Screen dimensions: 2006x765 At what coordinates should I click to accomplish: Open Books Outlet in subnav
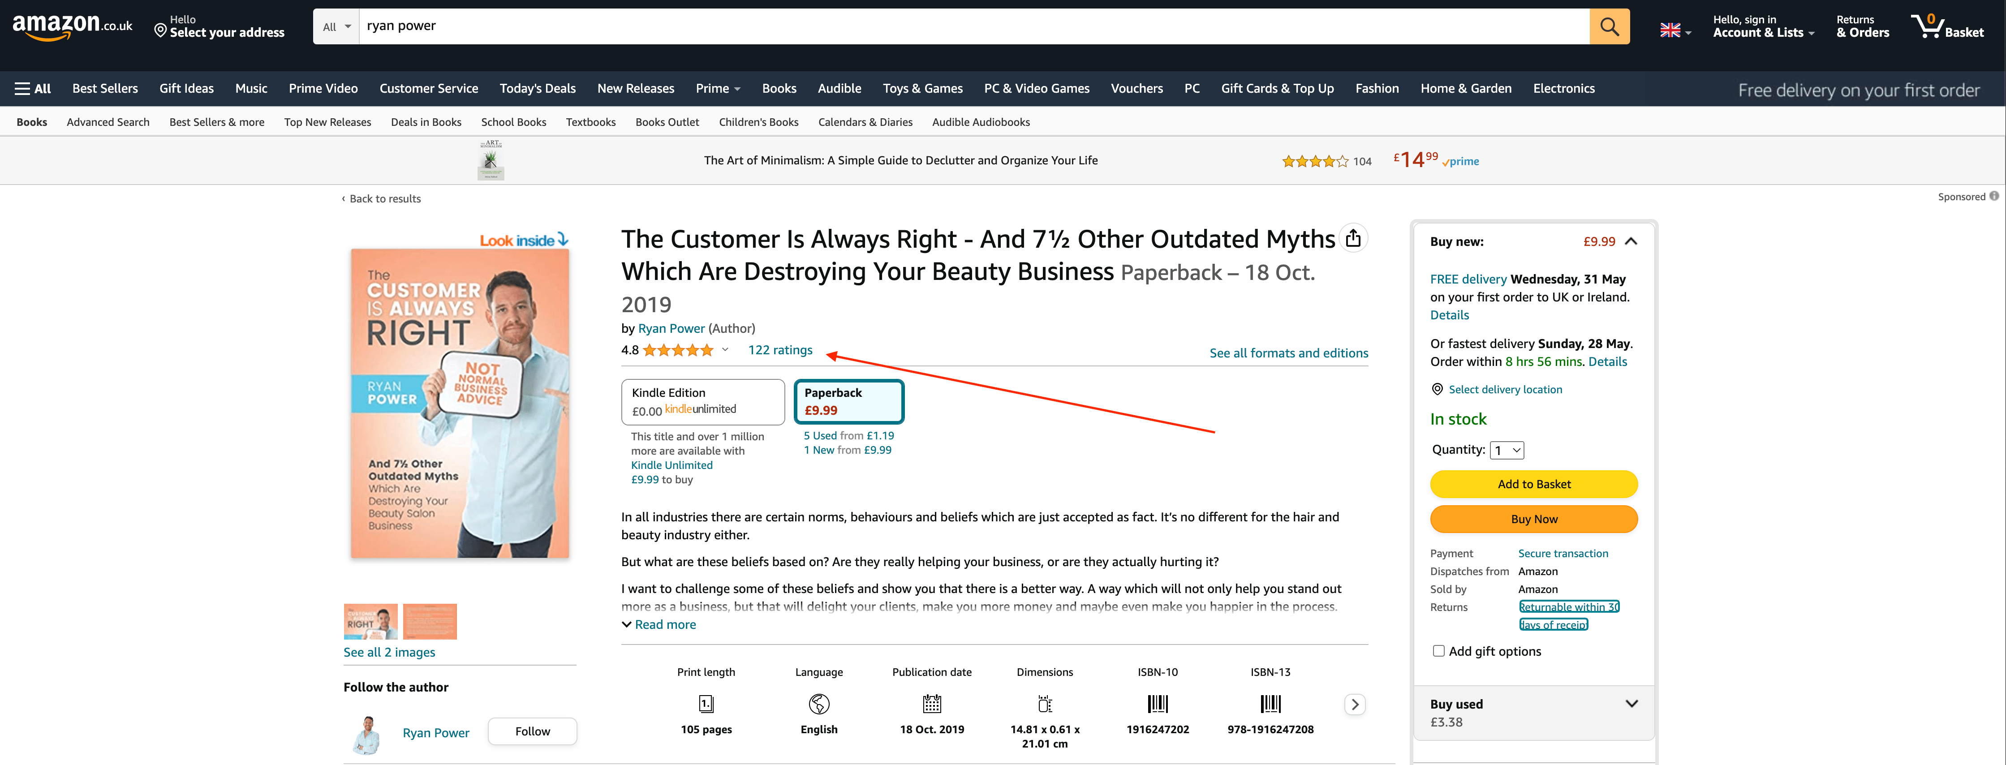[667, 122]
